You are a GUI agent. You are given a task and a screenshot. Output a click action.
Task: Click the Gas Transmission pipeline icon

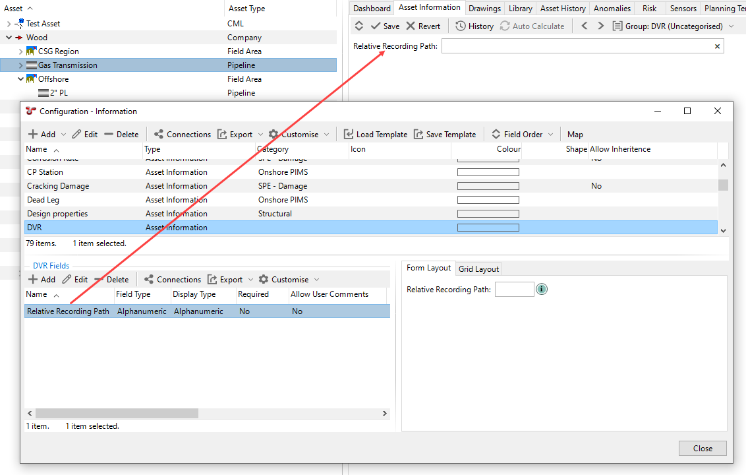click(x=32, y=65)
